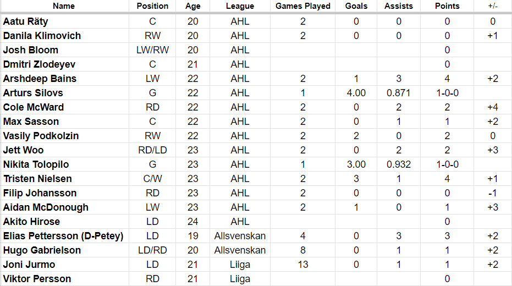This screenshot has width=512, height=286.
Task: Select the Arturs Silovs name cell
Action: [33, 93]
